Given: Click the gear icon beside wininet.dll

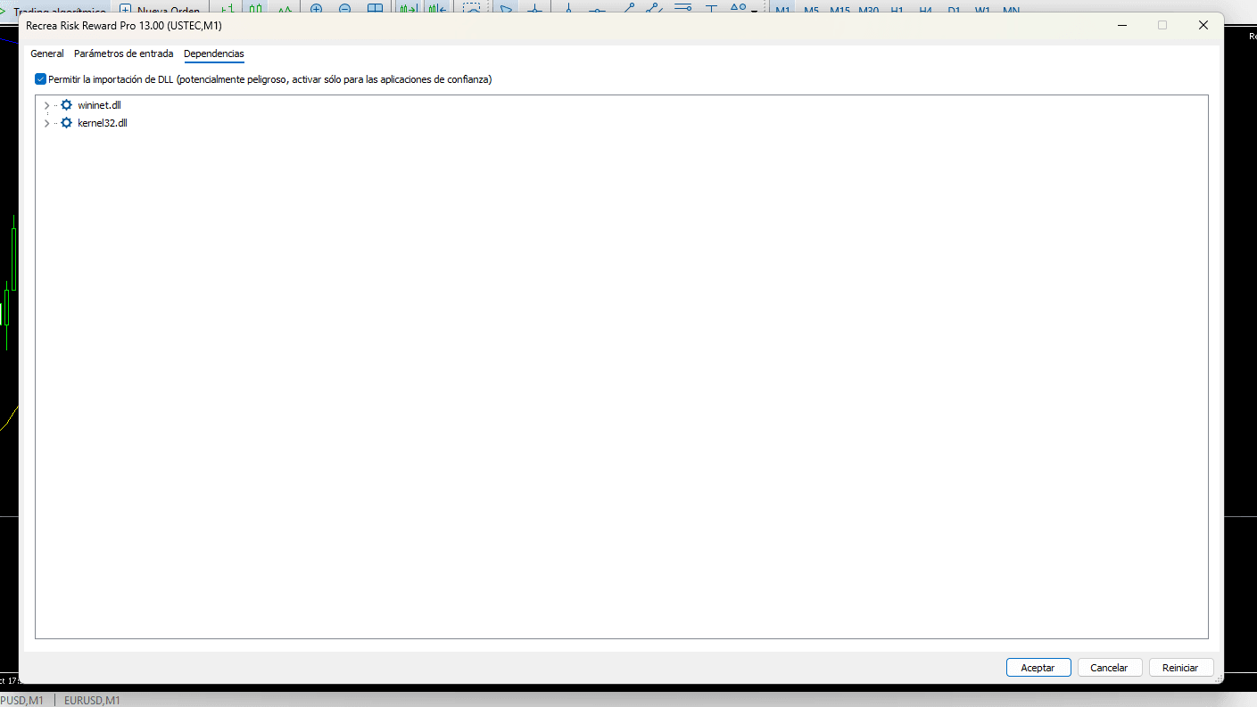Looking at the screenshot, I should point(66,105).
